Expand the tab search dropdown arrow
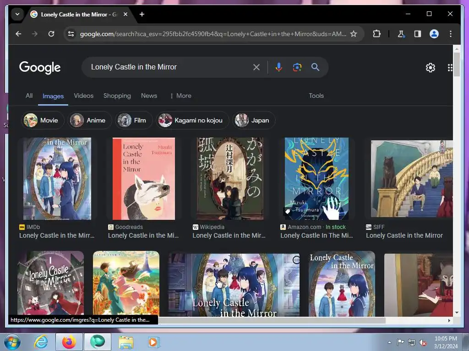The height and width of the screenshot is (351, 469). click(x=17, y=14)
